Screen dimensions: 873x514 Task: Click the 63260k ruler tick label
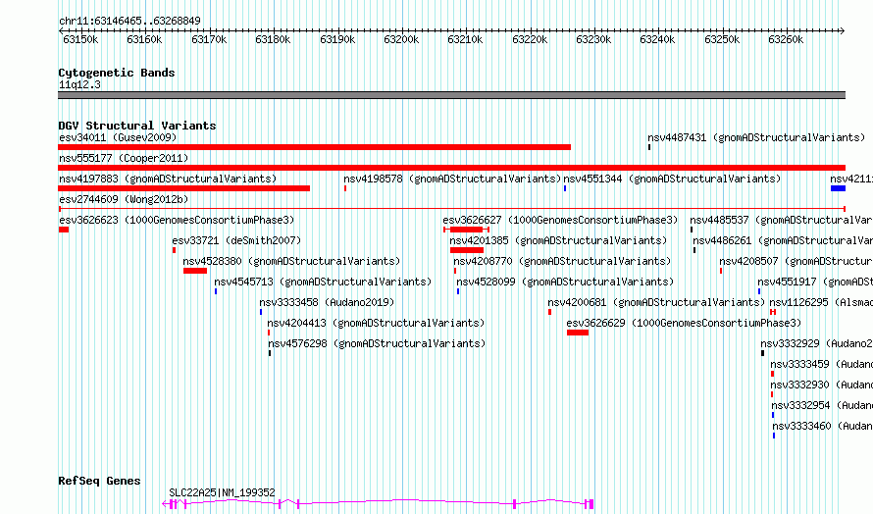tap(786, 39)
